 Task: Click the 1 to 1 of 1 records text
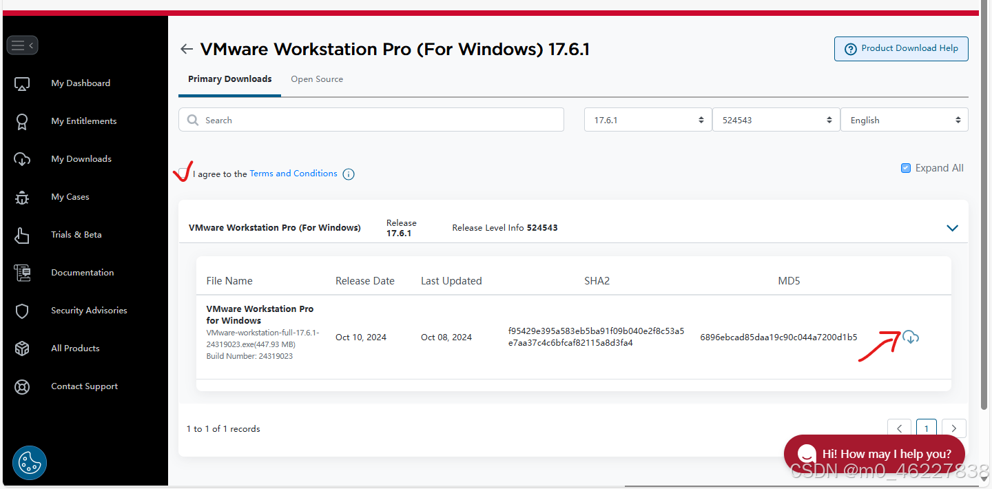click(x=223, y=429)
